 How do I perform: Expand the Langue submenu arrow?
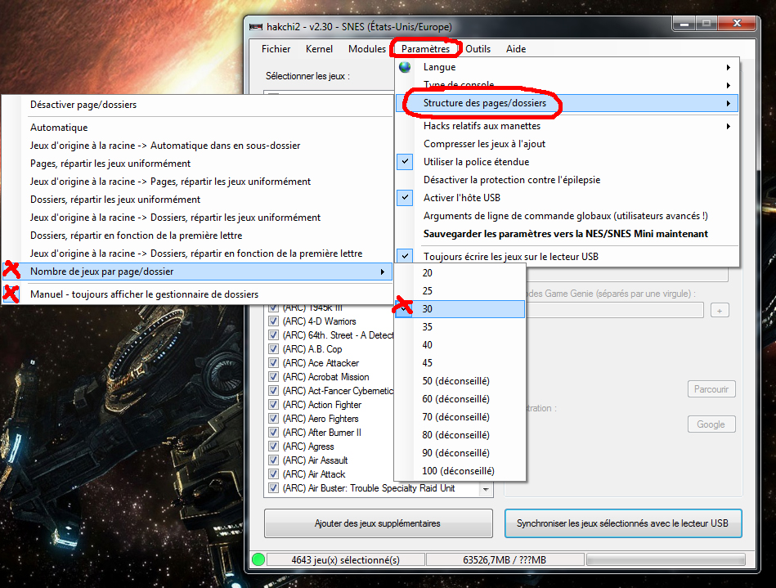[x=728, y=67]
